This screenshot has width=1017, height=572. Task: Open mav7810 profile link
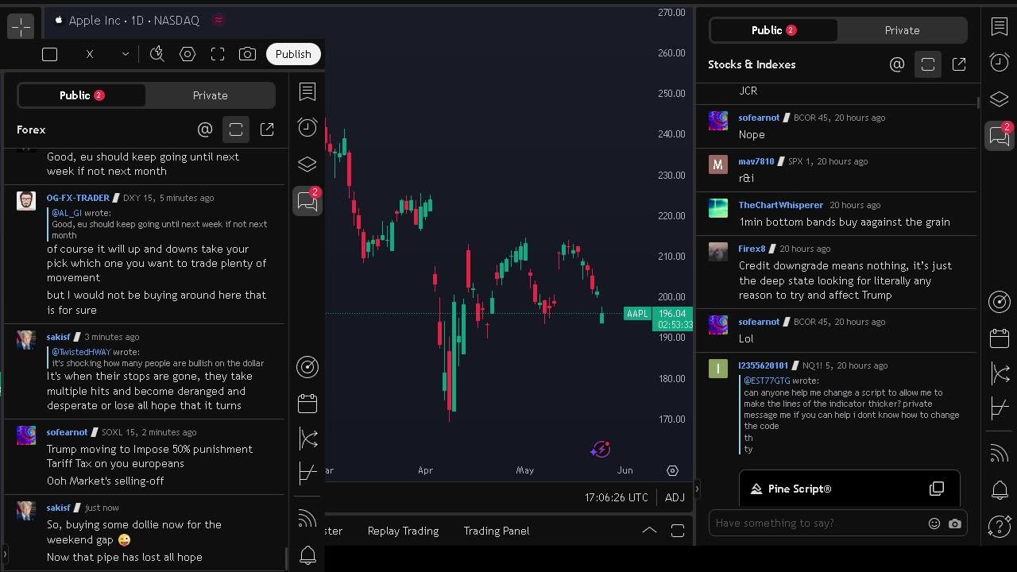(756, 161)
